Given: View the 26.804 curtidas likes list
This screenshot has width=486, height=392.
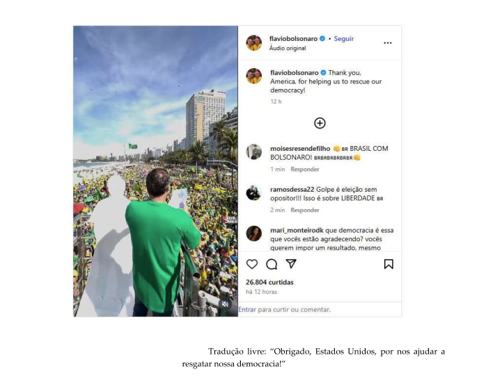Looking at the screenshot, I should pyautogui.click(x=269, y=282).
